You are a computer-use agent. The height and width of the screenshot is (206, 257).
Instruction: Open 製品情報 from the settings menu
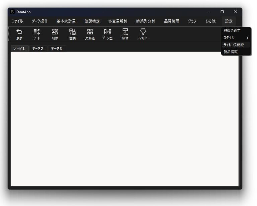(231, 52)
